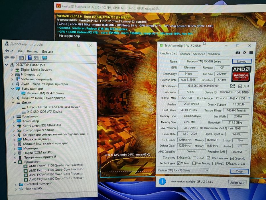
Task: Click the help question-mark toolbar icon
Action: [x=30, y=58]
